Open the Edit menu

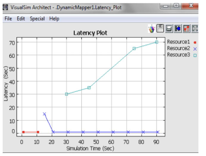pos(21,18)
